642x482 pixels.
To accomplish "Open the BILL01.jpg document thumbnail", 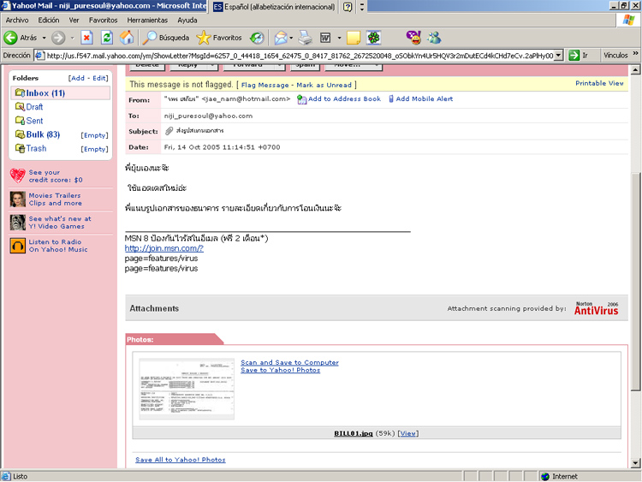I will tap(187, 389).
